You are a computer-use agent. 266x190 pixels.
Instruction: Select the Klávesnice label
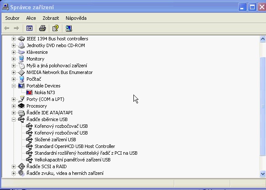click(x=37, y=52)
